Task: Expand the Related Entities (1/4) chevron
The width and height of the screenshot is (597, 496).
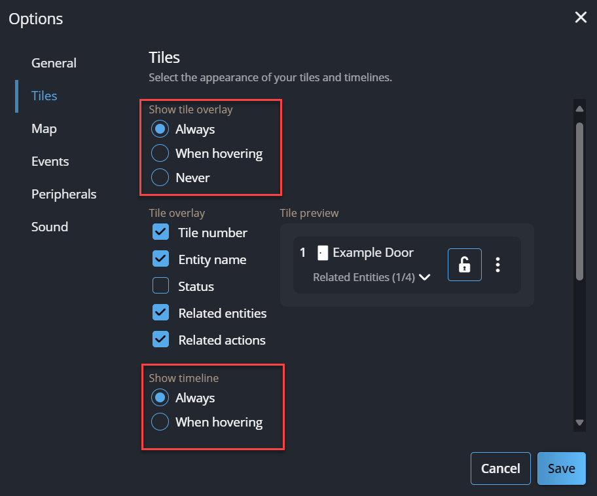Action: pyautogui.click(x=425, y=277)
